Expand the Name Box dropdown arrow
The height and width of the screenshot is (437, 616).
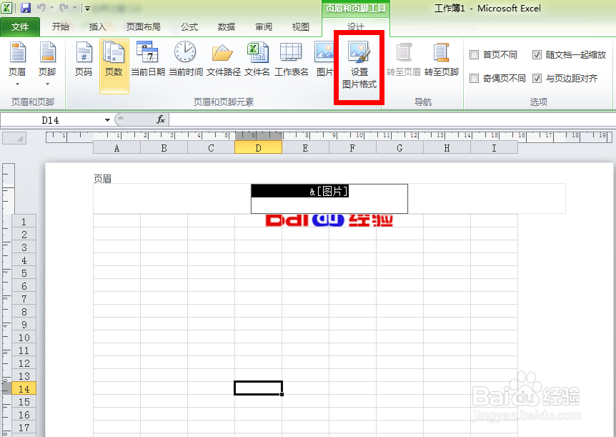click(x=107, y=120)
